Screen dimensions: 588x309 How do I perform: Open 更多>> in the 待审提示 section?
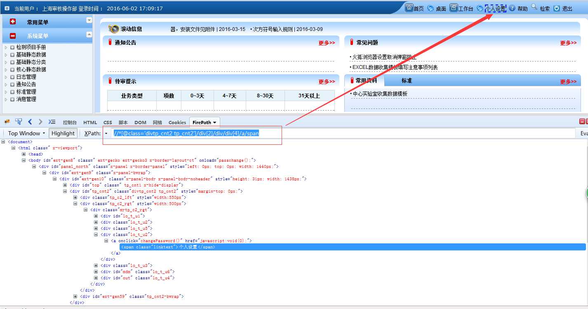point(327,82)
